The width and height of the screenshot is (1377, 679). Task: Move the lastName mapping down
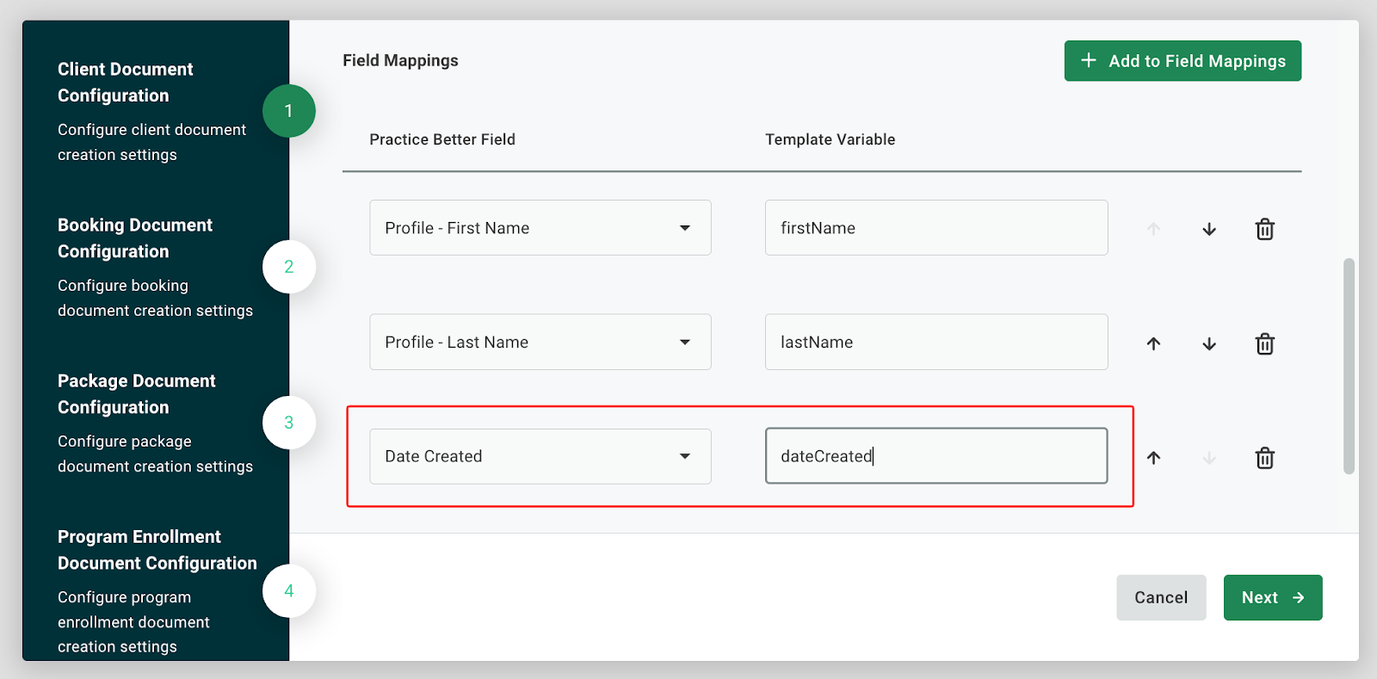point(1209,343)
